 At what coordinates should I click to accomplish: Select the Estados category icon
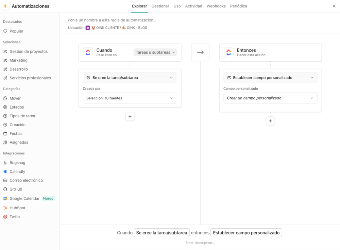[x=5, y=107]
